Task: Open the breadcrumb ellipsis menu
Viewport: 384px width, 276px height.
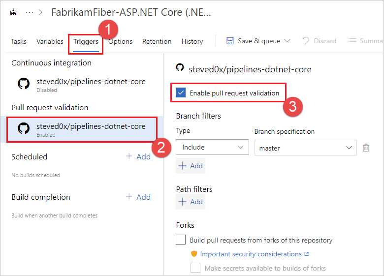Action: click(x=29, y=13)
